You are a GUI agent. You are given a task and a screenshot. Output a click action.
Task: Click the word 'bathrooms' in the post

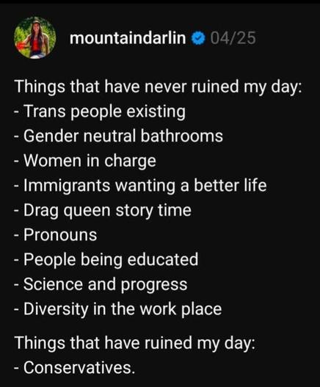[182, 136]
